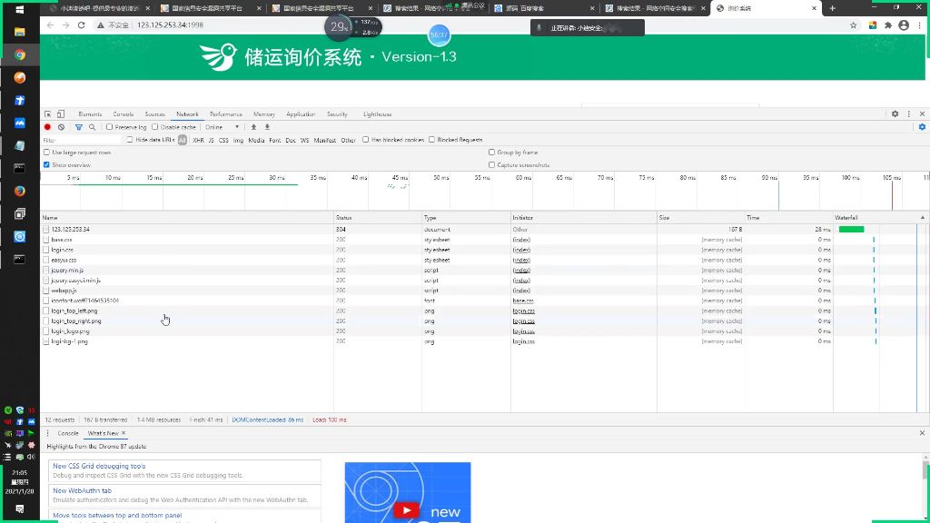Enable the Preserve log checkbox

(109, 127)
